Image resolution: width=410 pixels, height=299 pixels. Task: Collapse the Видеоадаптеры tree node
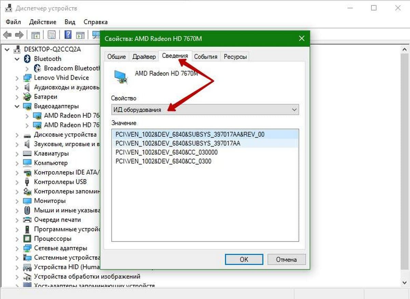pyautogui.click(x=17, y=106)
